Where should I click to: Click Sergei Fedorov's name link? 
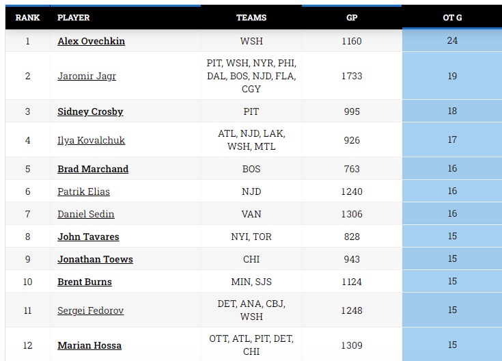91,310
